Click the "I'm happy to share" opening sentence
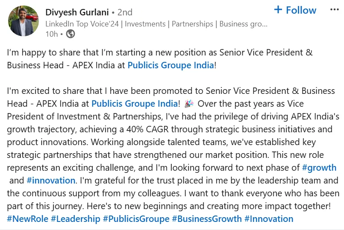Image resolution: width=344 pixels, height=230 pixels. 111,53
